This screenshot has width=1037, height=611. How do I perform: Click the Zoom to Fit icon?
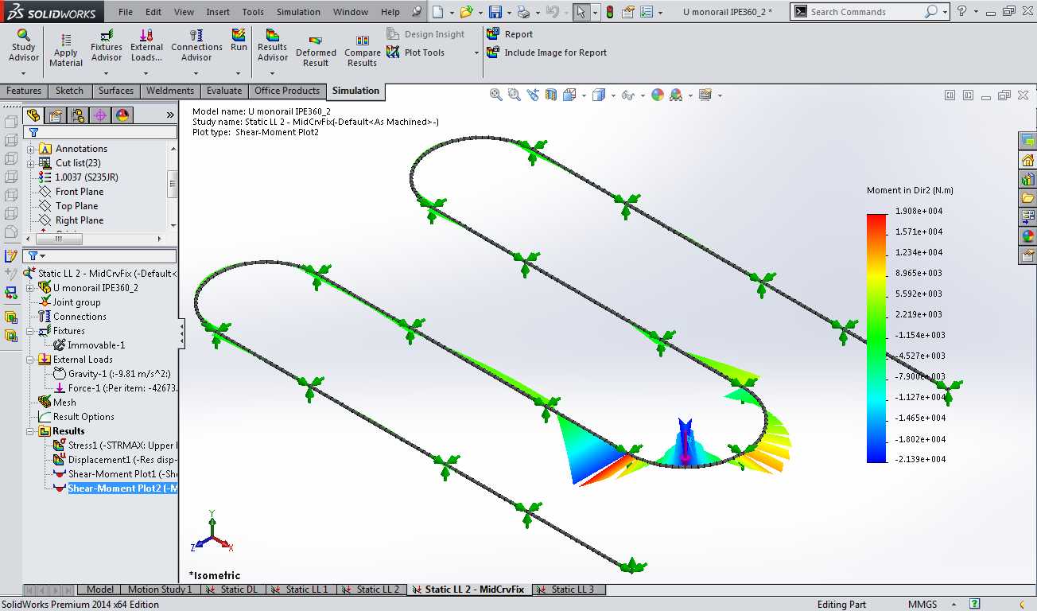click(496, 95)
